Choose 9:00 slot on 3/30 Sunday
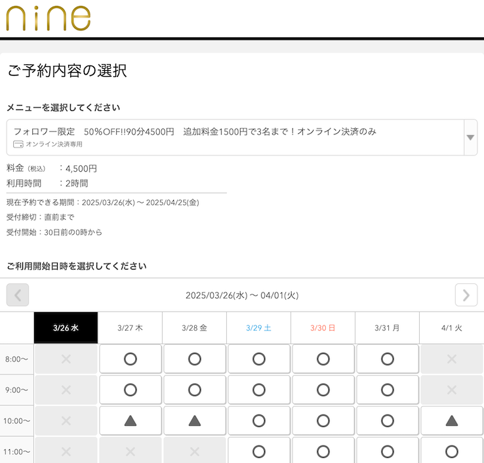The image size is (484, 463). [323, 390]
